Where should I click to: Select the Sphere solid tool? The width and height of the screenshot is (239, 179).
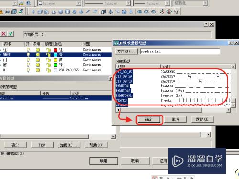pyautogui.click(x=61, y=11)
